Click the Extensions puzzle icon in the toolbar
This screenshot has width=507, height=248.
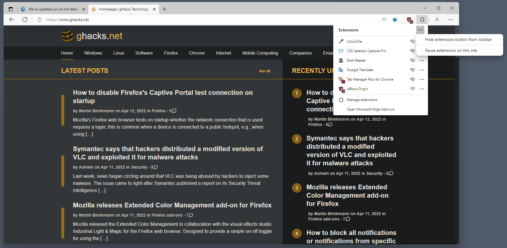point(422,20)
